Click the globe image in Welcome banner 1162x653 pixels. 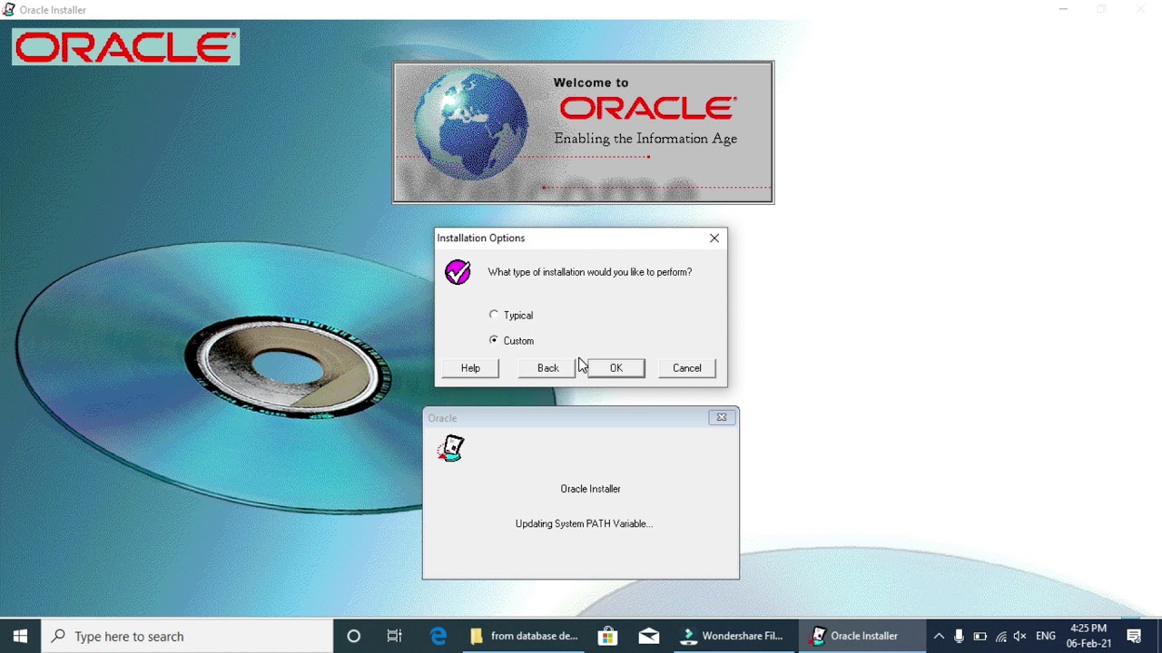[x=470, y=124]
